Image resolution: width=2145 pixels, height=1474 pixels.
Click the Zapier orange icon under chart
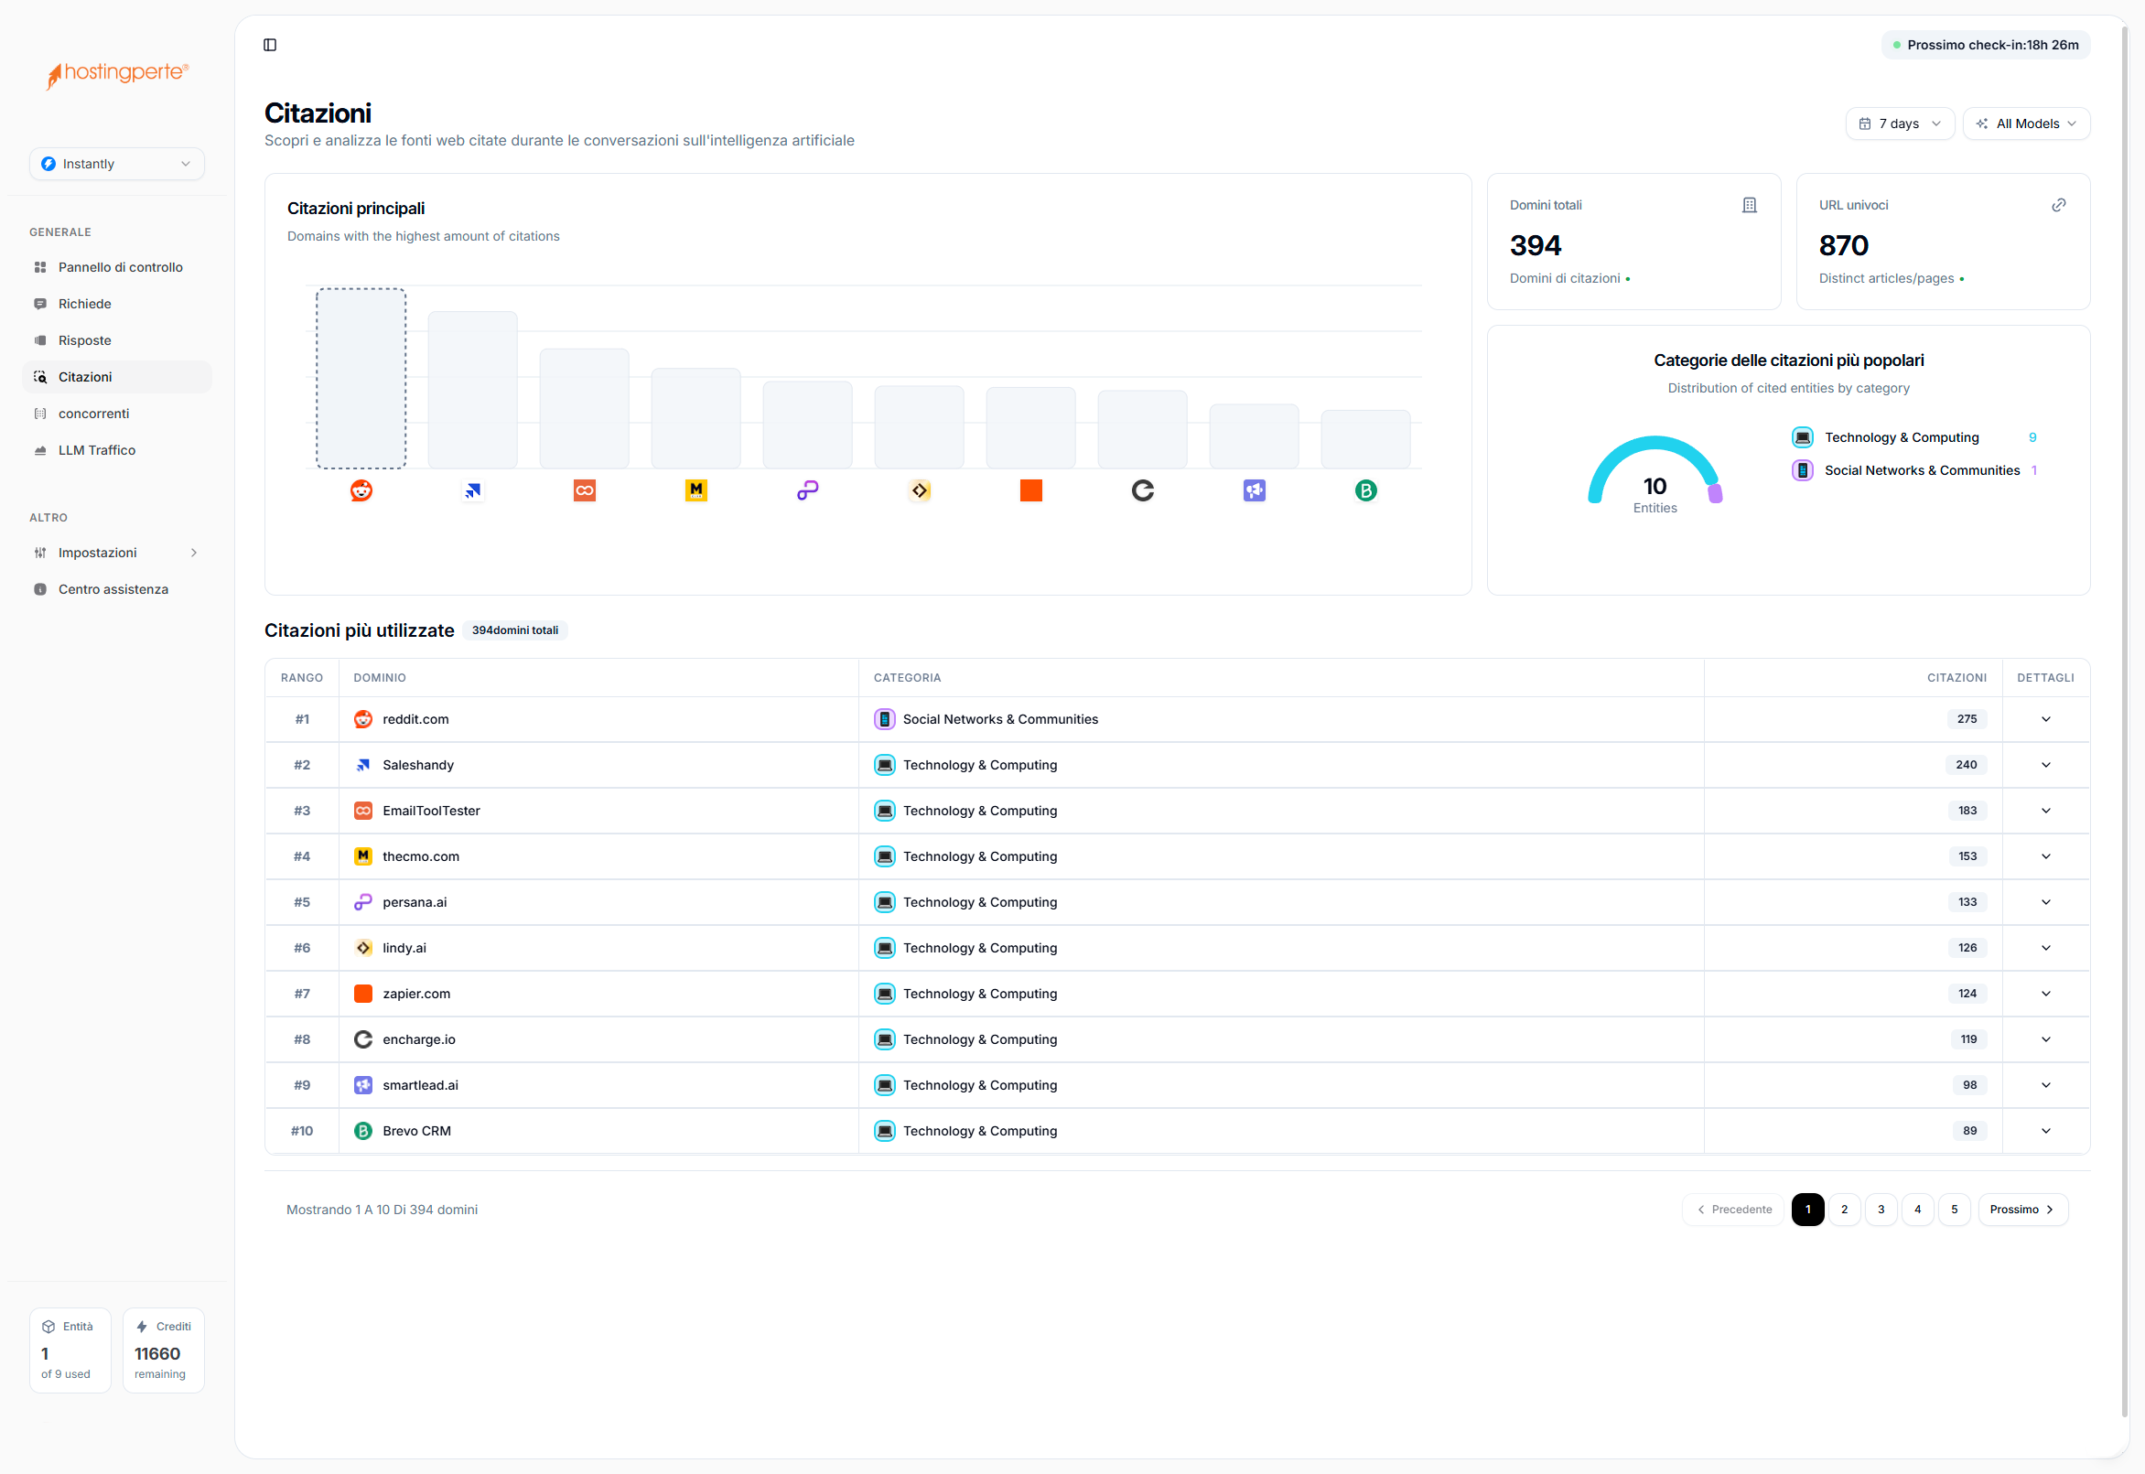coord(1031,490)
